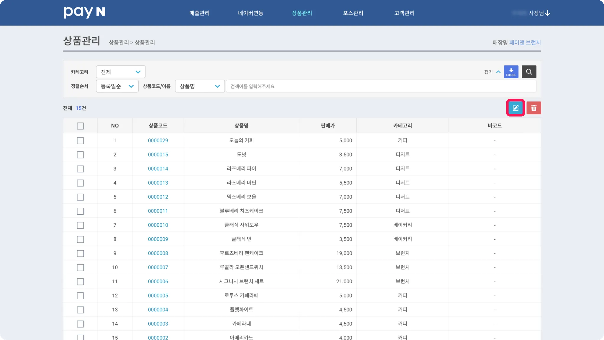
Task: Switch to the 포스관리 menu
Action: tap(353, 13)
